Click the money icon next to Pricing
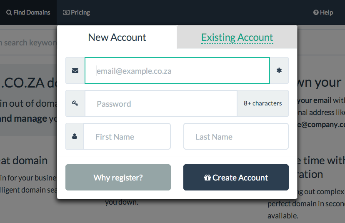 66,13
